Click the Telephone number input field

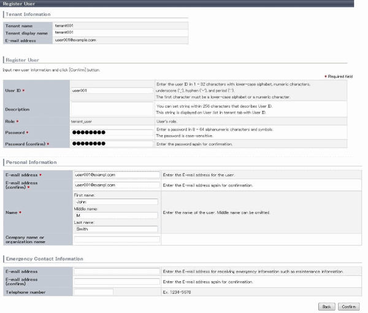click(93, 292)
